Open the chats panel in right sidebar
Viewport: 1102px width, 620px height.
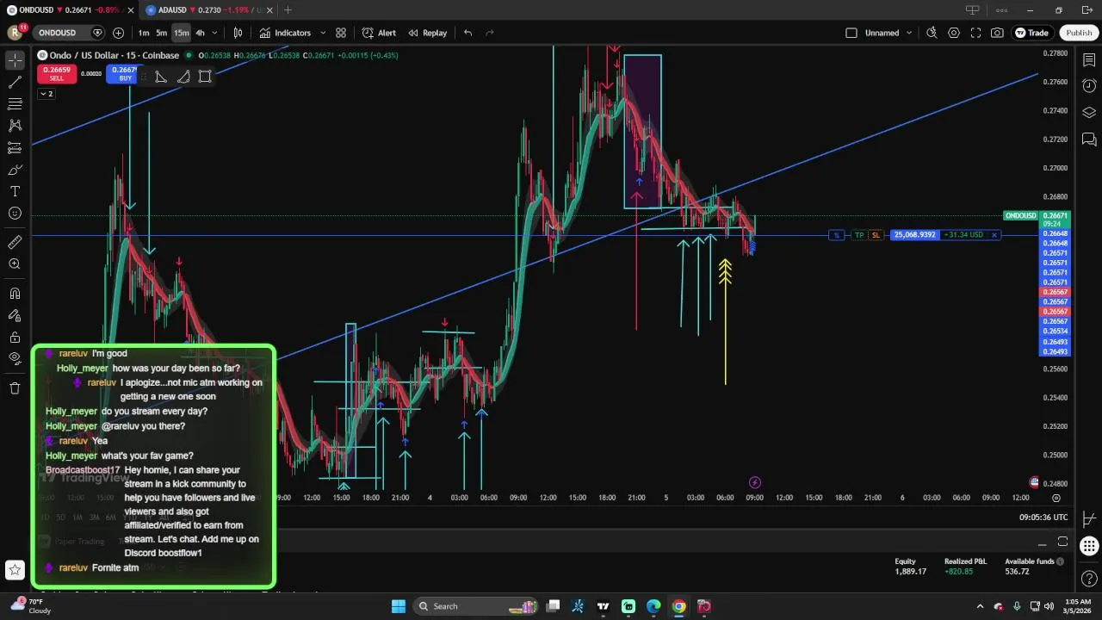pyautogui.click(x=1089, y=139)
